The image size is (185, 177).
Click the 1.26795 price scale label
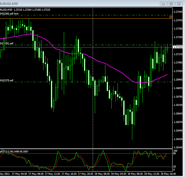[178, 97]
